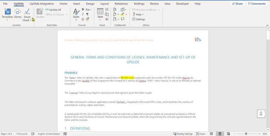Toggle underline formatting
270x136 pixels.
(x=83, y=19)
